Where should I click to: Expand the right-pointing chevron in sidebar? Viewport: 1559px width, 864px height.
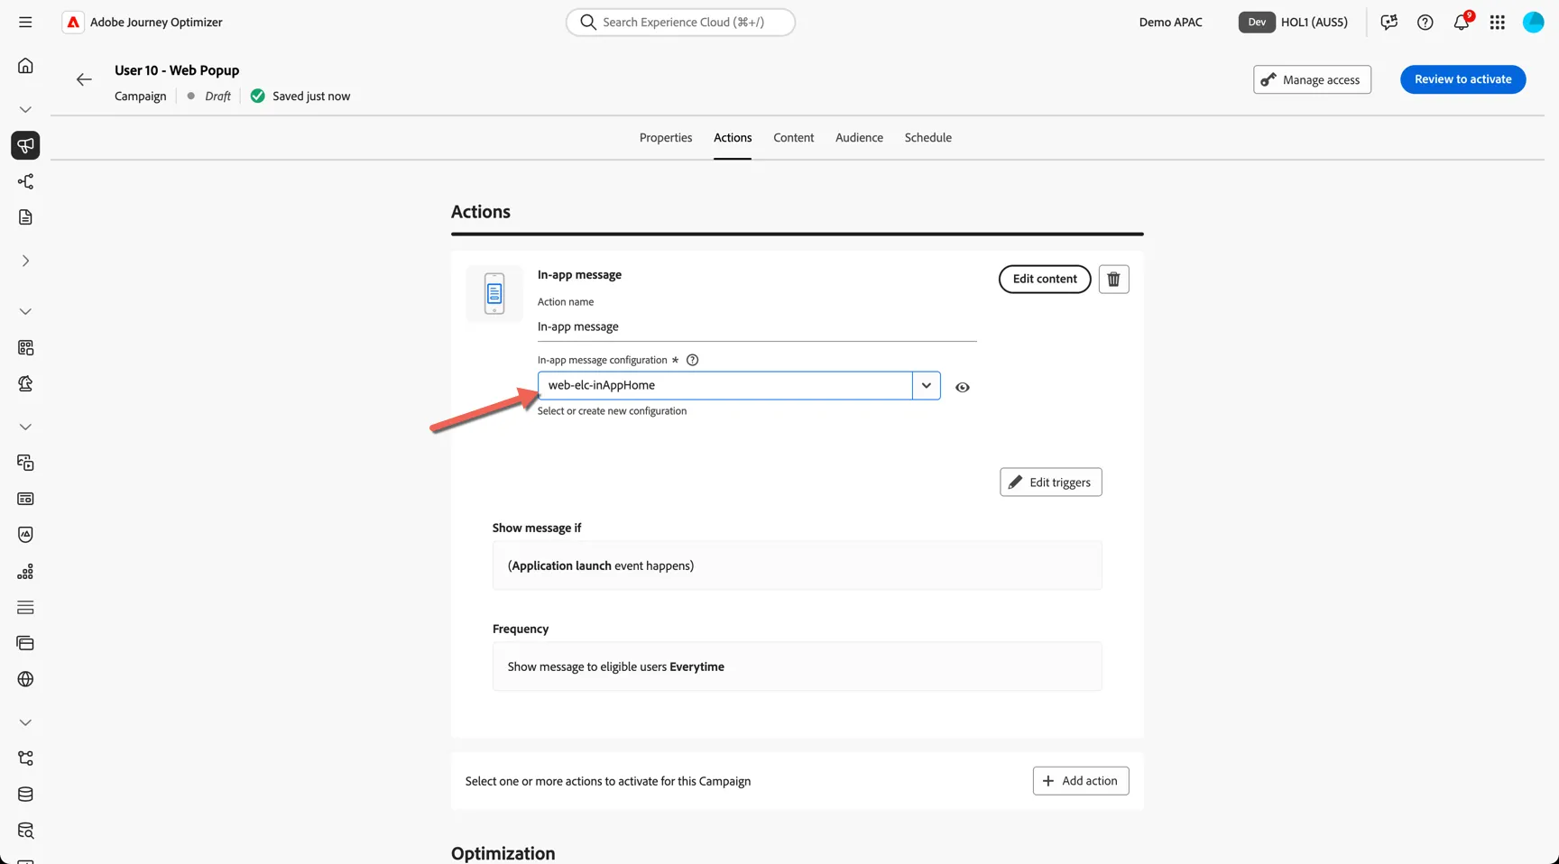click(25, 261)
